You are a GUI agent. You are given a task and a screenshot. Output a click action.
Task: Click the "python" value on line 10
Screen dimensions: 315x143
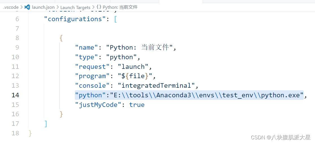pos(122,57)
